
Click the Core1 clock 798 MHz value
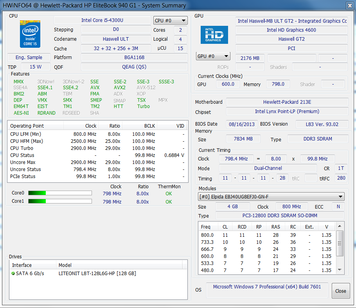(112, 202)
